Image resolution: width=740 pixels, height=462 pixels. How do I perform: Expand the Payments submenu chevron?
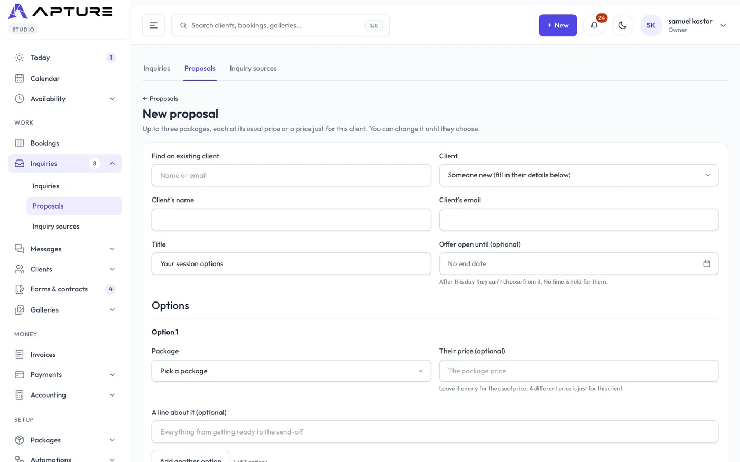click(112, 375)
